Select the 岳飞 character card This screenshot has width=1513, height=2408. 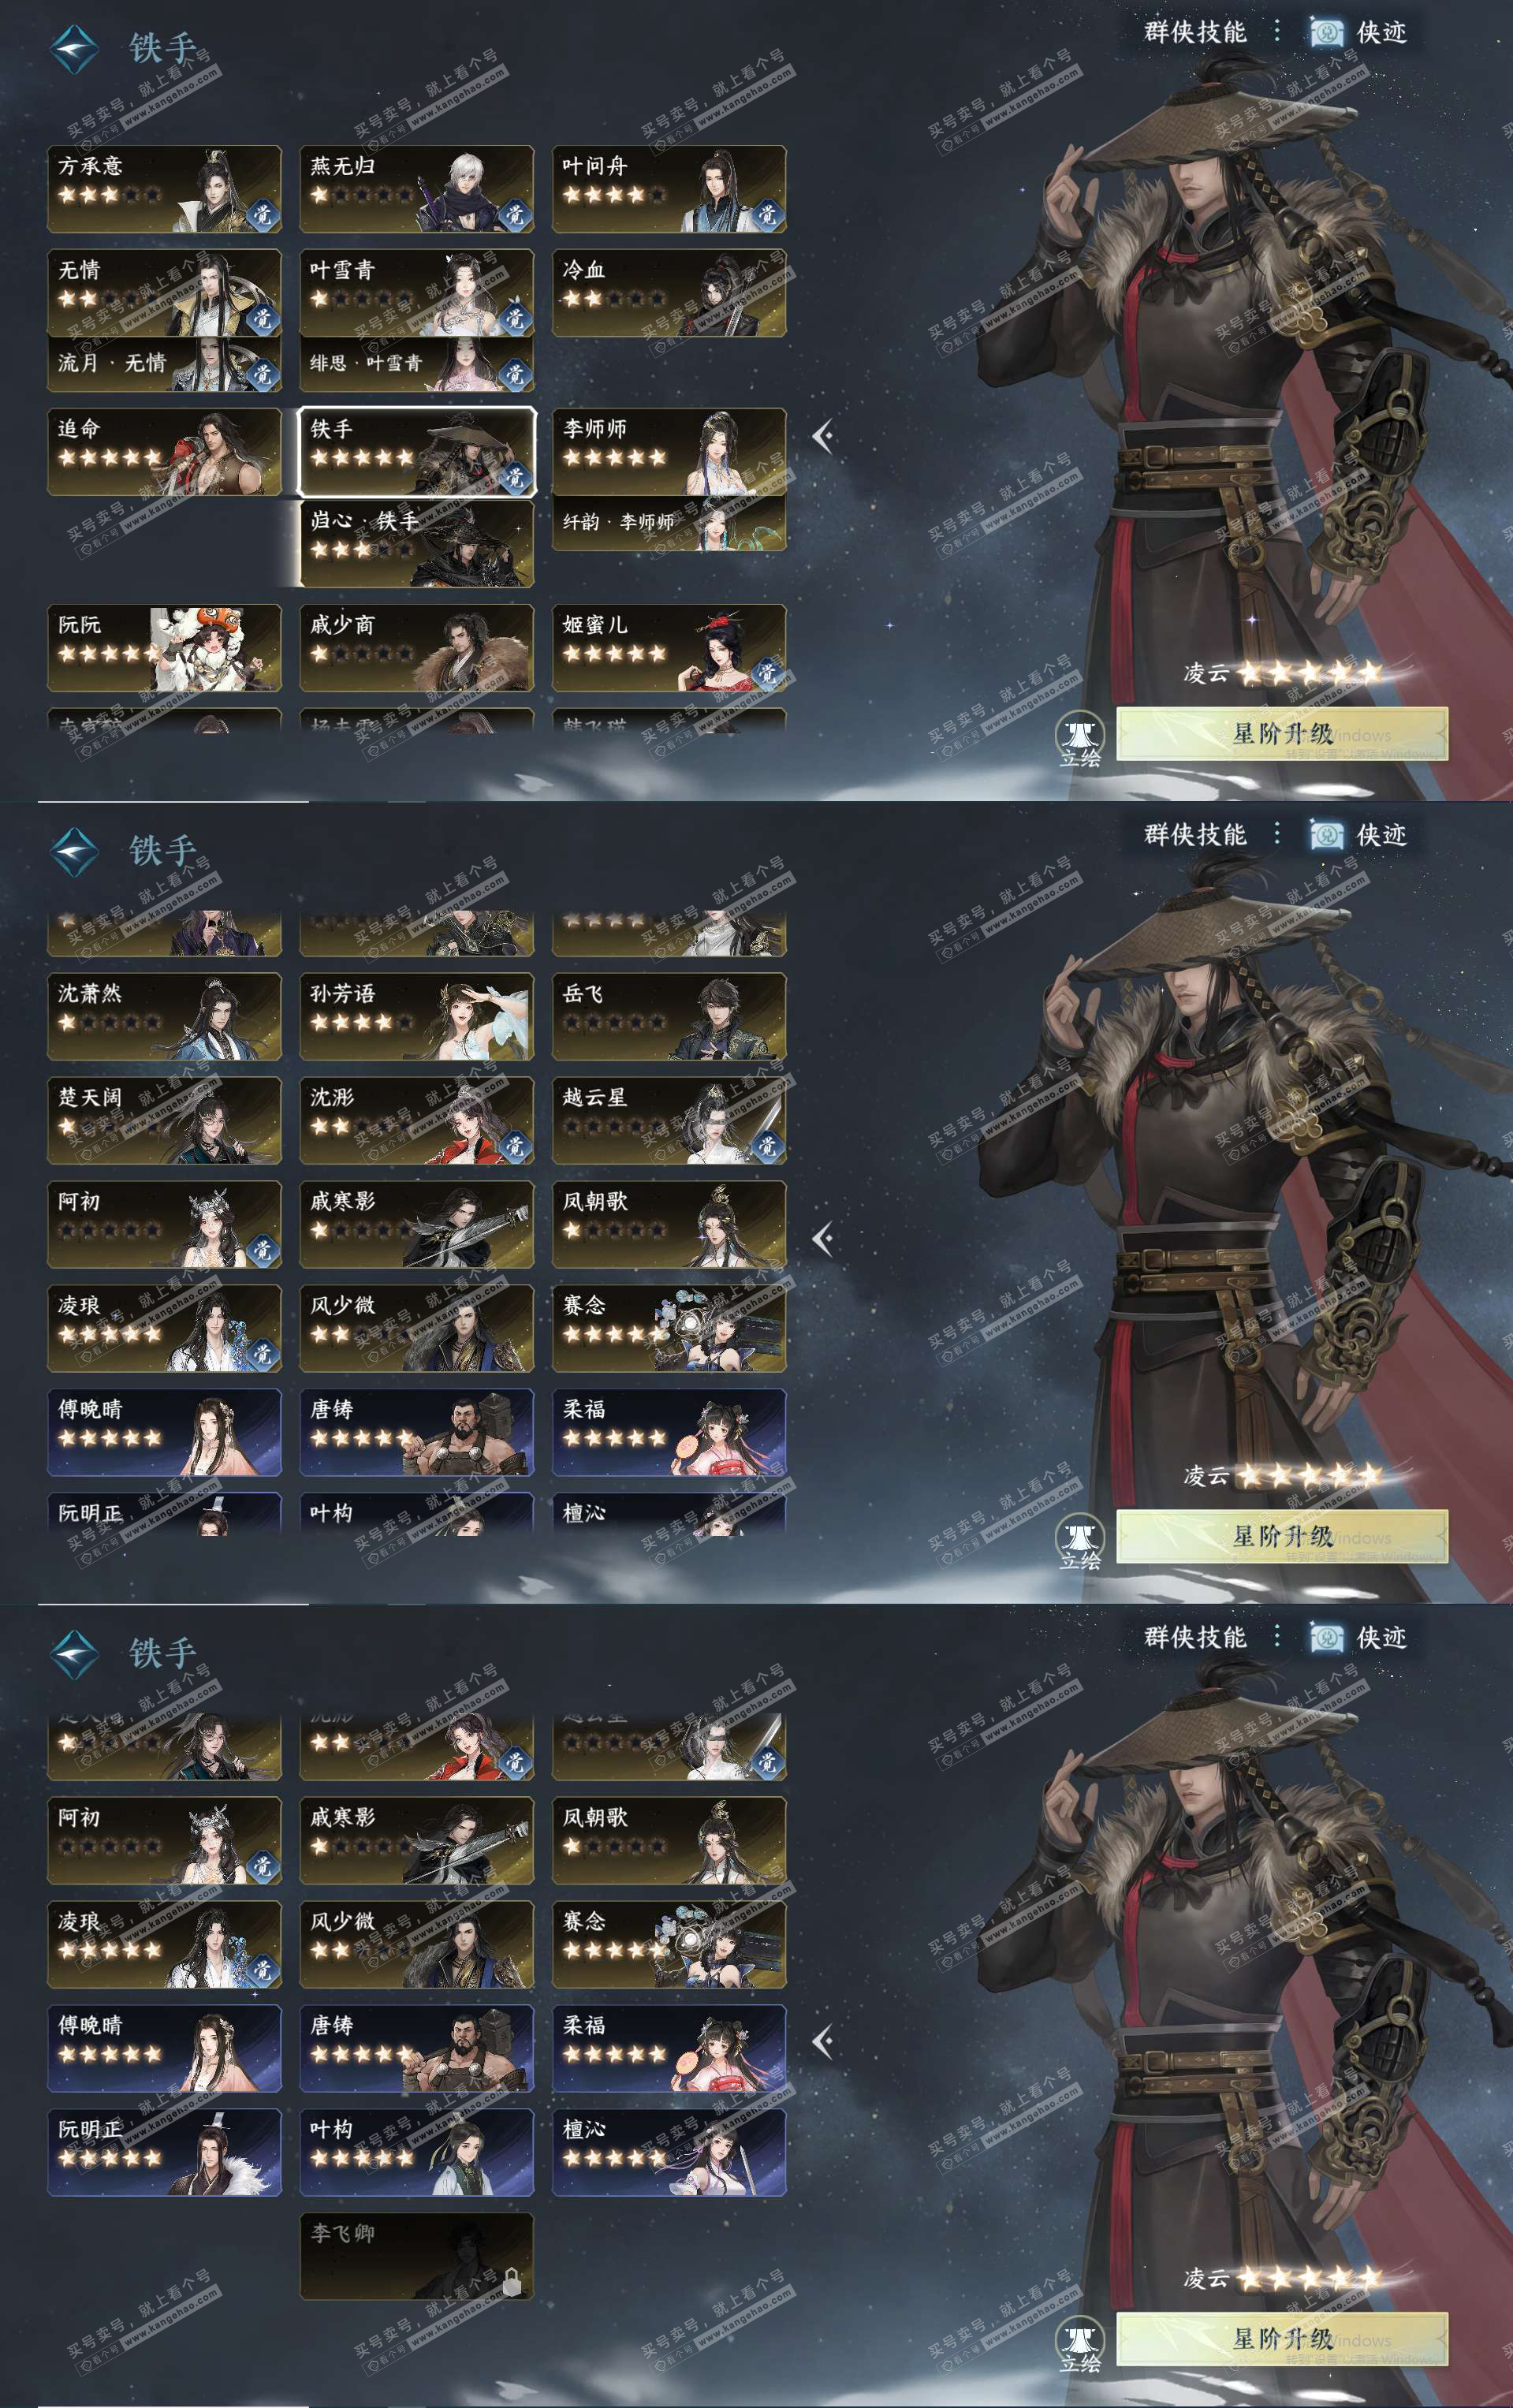coord(669,1017)
